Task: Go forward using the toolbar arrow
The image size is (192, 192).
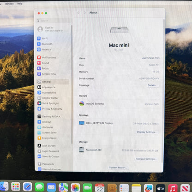Action: 84,13
